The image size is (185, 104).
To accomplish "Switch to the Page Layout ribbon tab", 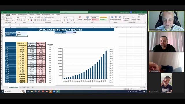I will point(23,15).
